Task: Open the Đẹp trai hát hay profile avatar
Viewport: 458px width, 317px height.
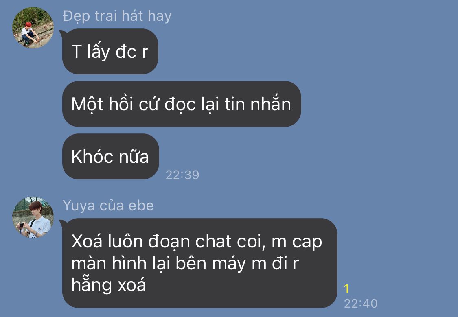Action: [33, 28]
